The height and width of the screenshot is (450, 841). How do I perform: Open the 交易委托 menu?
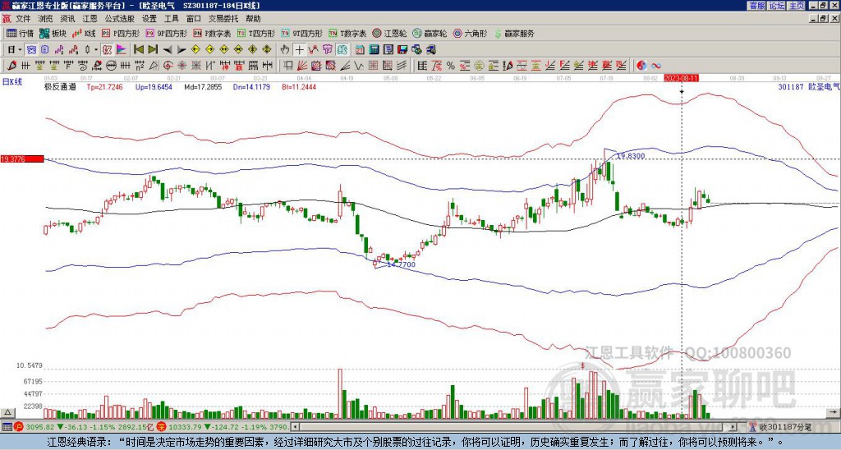223,19
